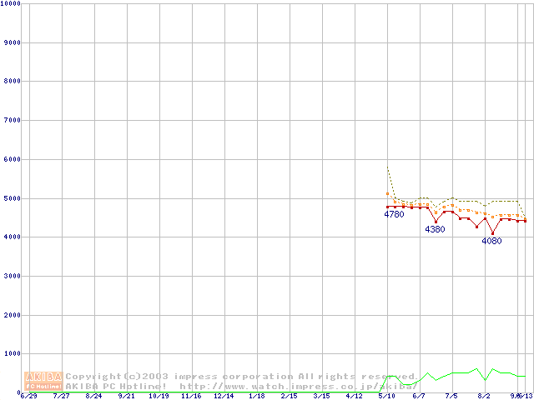This screenshot has height=400, width=534.
Task: Click the 1000 y-axis value label
Action: coord(13,354)
